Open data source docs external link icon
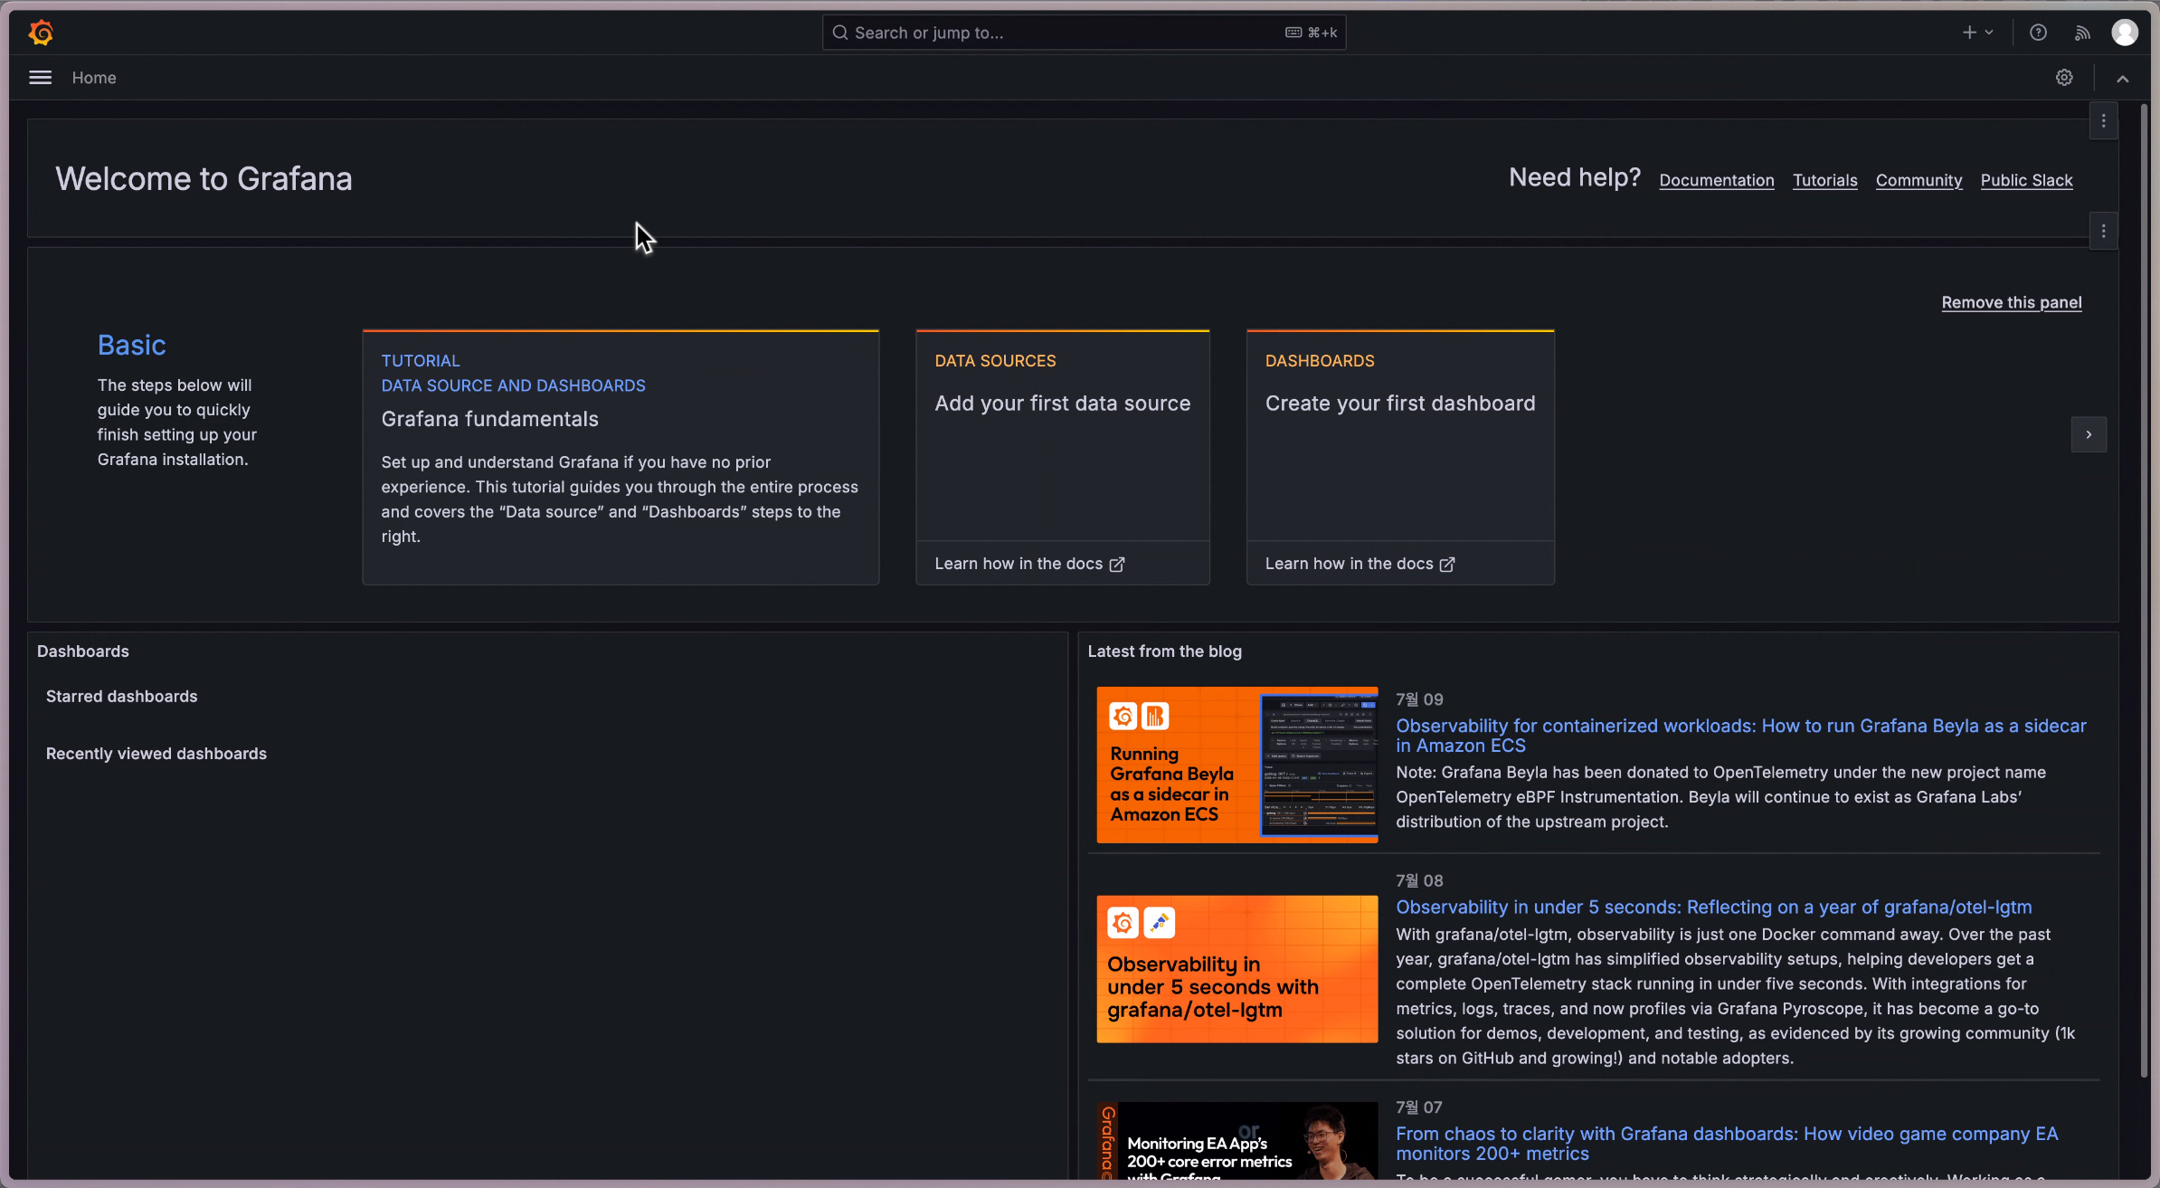The image size is (2160, 1188). click(x=1117, y=565)
